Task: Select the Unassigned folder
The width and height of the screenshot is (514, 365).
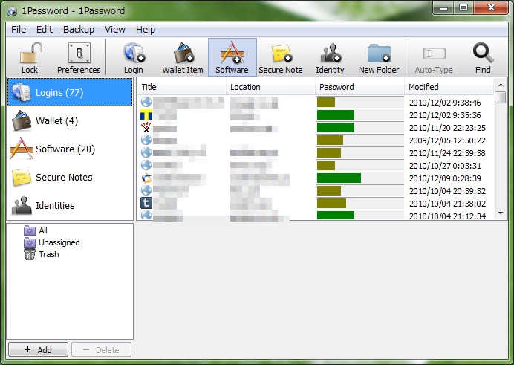Action: coord(52,242)
